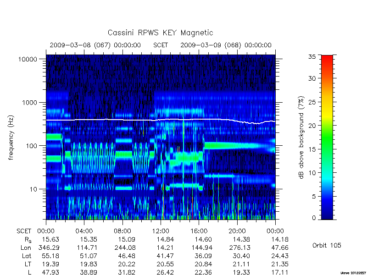Click the color bar value 5
The image size is (367, 275).
click(x=314, y=197)
